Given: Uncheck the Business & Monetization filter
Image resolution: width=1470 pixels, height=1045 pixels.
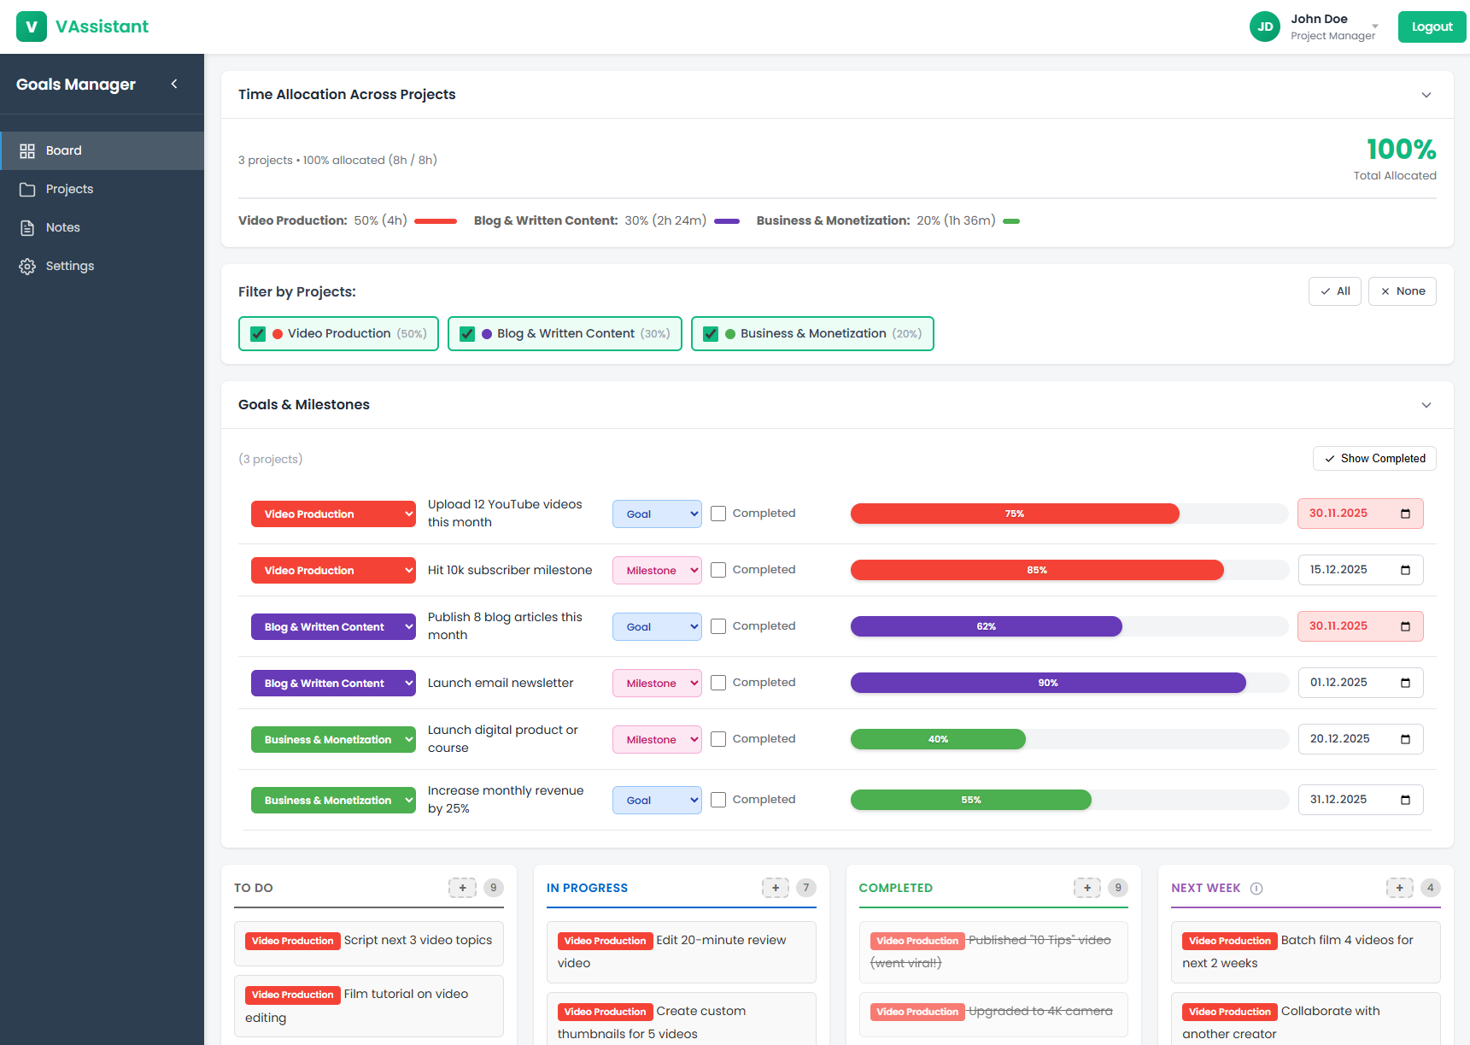Looking at the screenshot, I should tap(711, 333).
